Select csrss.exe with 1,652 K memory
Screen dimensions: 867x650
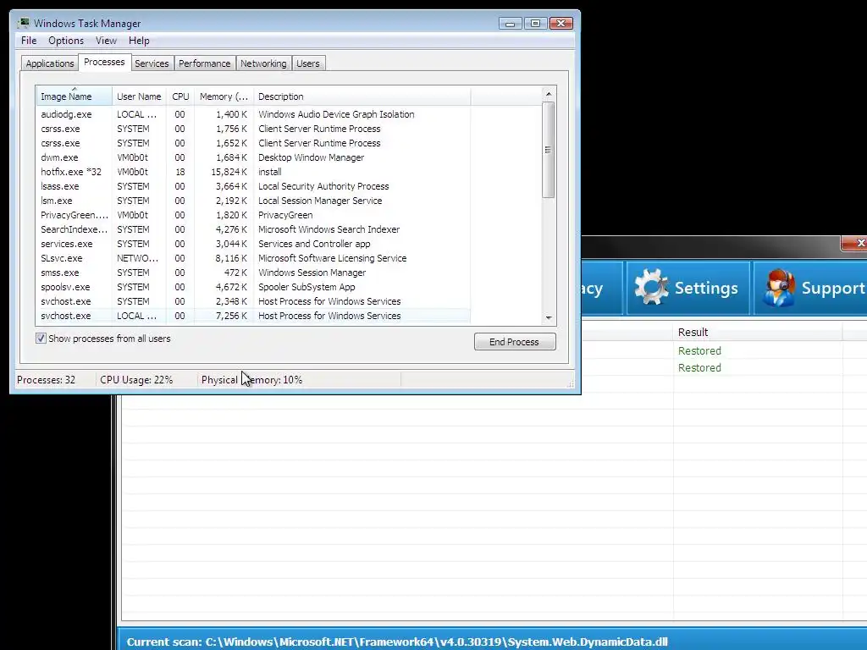tap(253, 143)
